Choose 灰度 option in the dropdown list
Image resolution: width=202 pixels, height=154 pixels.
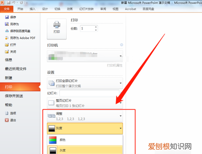point(85,150)
